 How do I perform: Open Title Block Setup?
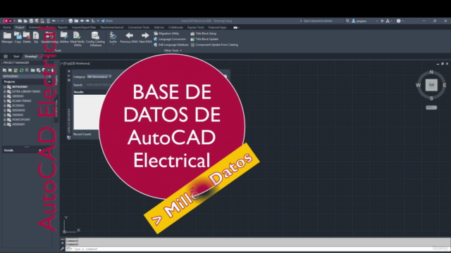204,33
